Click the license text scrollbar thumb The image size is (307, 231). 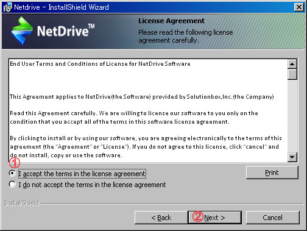[x=292, y=74]
